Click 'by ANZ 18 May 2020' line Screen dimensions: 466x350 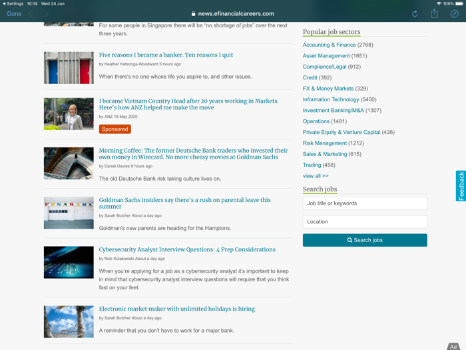click(118, 117)
